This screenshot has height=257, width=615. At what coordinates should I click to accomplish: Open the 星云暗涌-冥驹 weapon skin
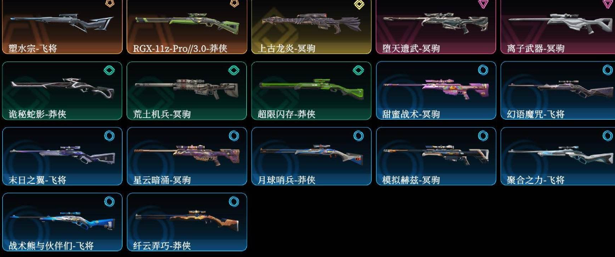[187, 156]
